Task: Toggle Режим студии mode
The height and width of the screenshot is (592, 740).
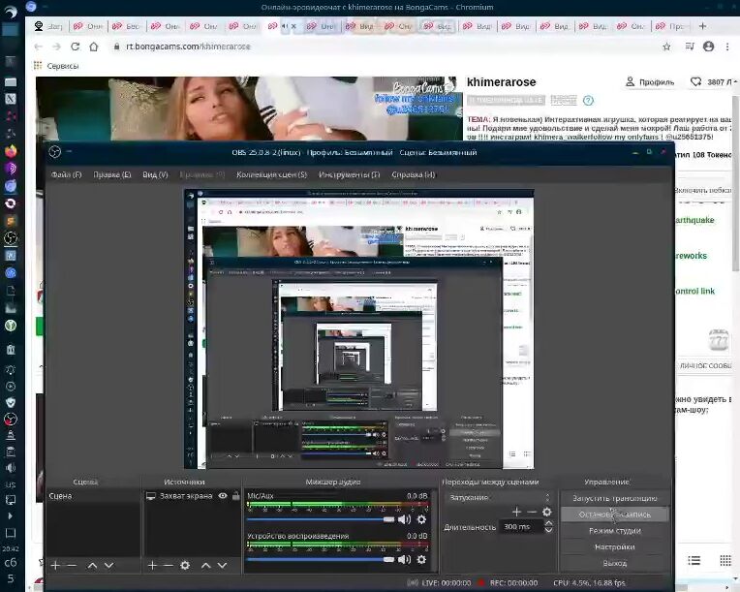Action: coord(614,531)
